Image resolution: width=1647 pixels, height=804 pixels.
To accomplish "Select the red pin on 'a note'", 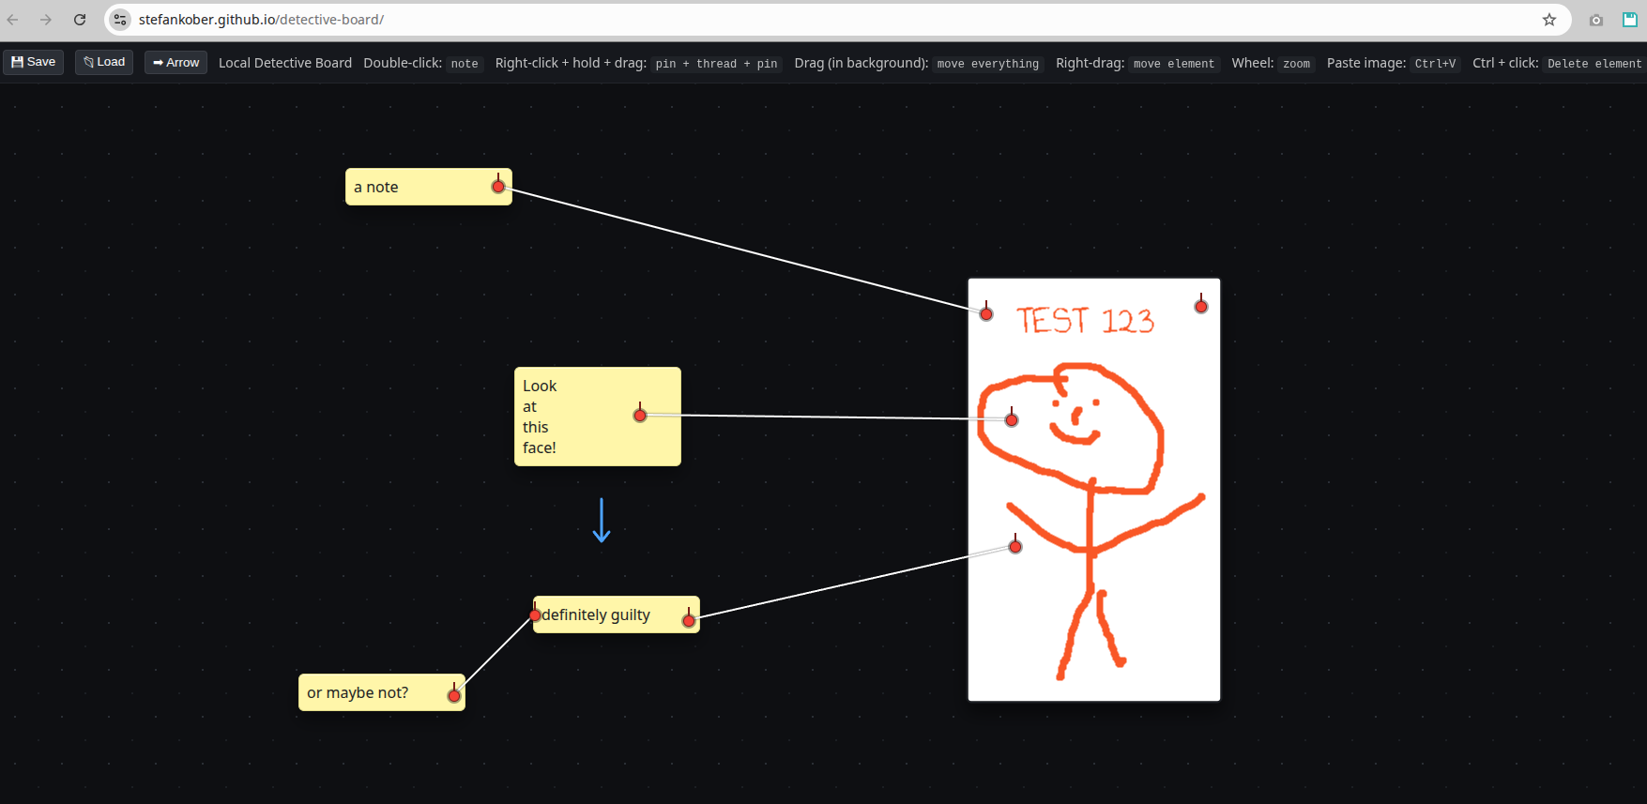I will 498,186.
